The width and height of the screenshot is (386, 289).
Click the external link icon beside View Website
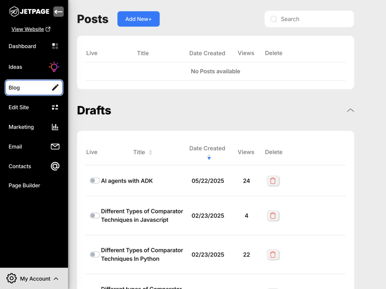[x=48, y=29]
